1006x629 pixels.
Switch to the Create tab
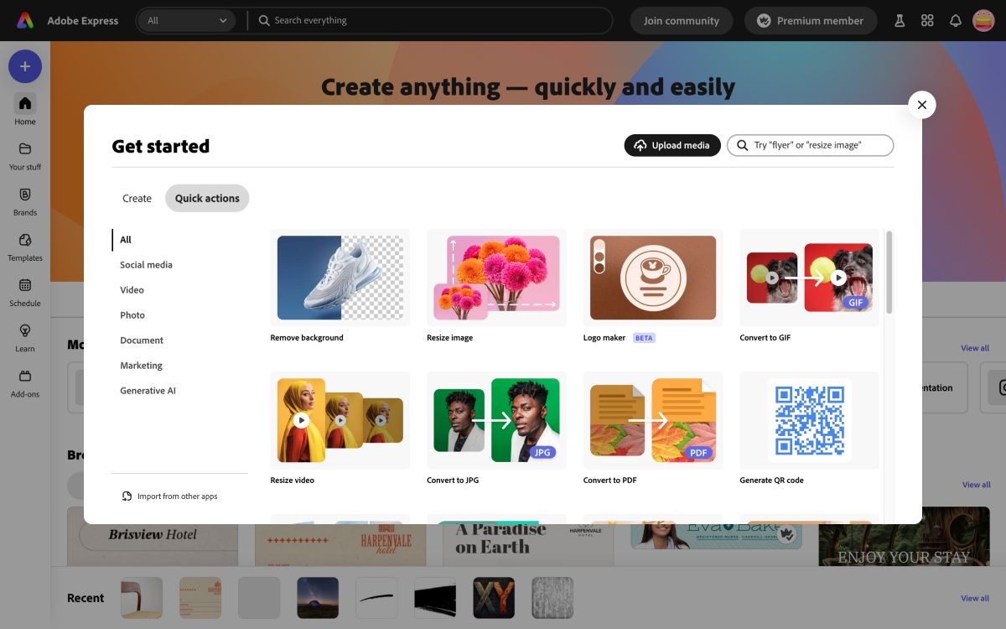[x=137, y=198]
